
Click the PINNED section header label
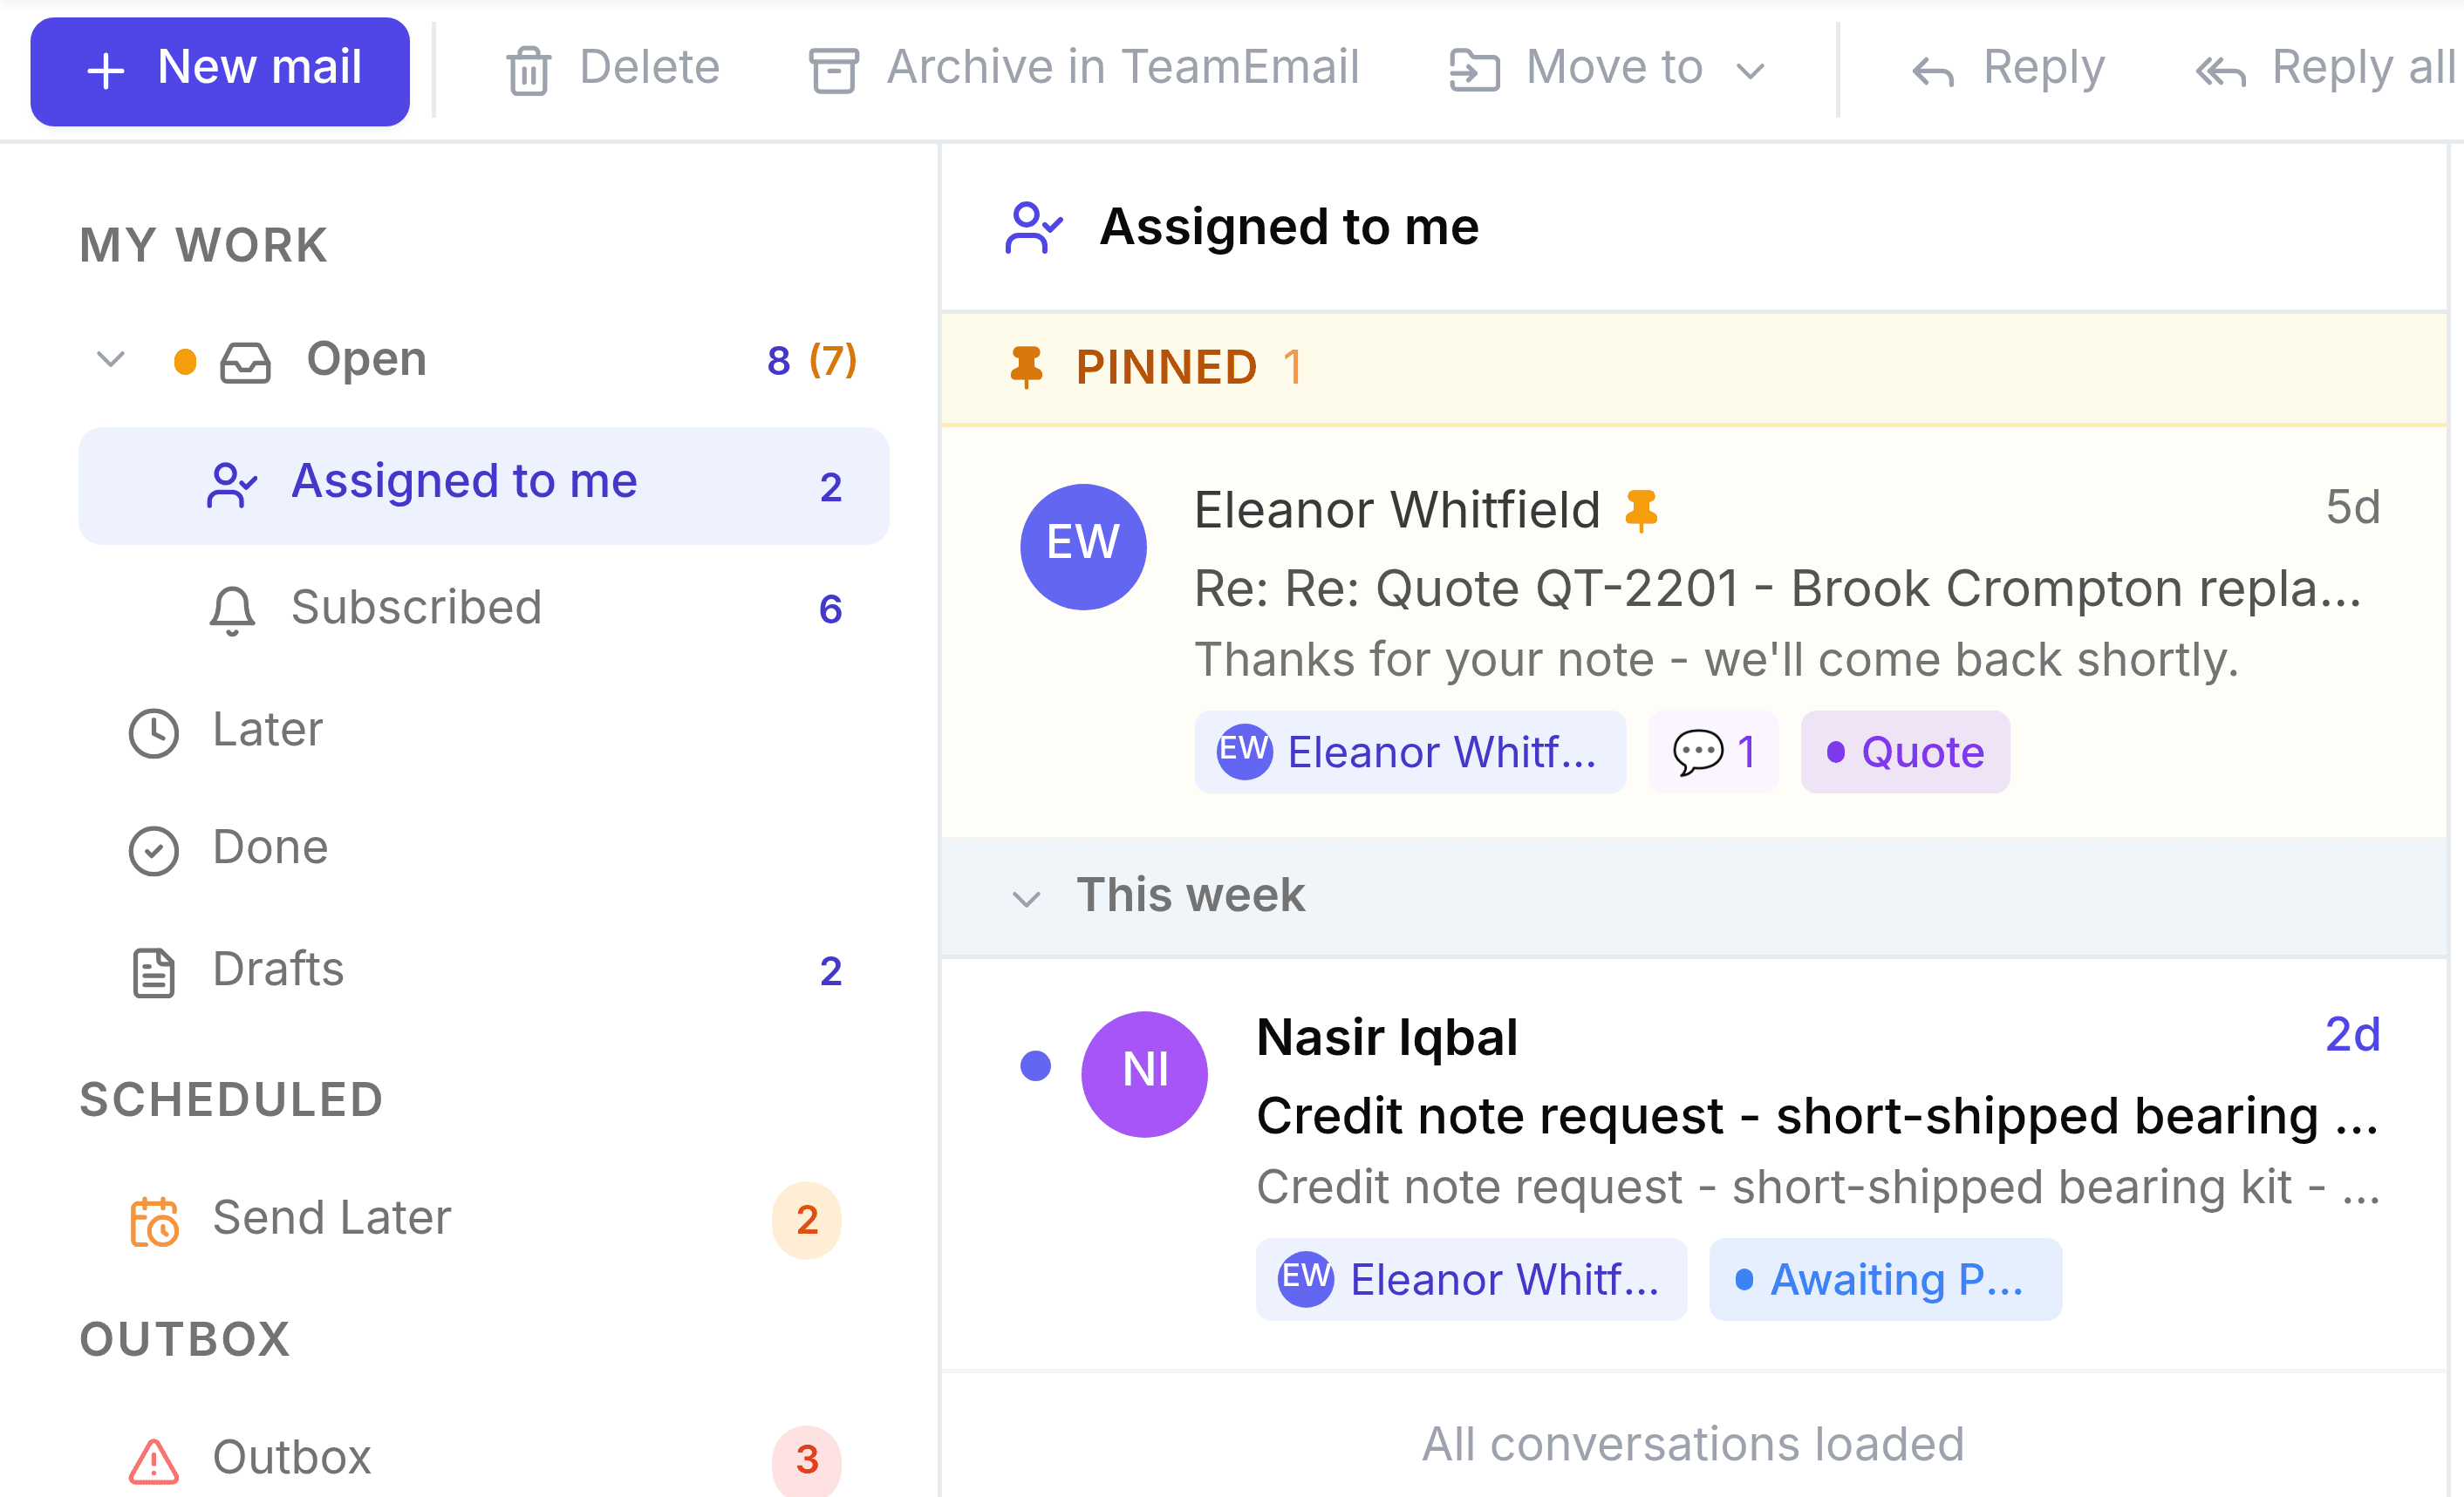coord(1166,367)
